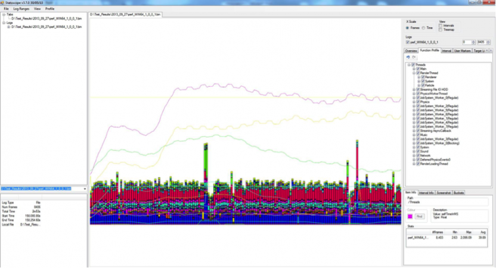The width and height of the screenshot is (496, 268).
Task: Collapse the Threads tree node
Action: (409, 64)
